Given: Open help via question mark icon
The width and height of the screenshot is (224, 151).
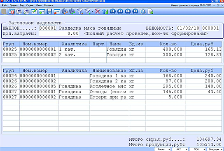Looking at the screenshot, I should (143, 12).
